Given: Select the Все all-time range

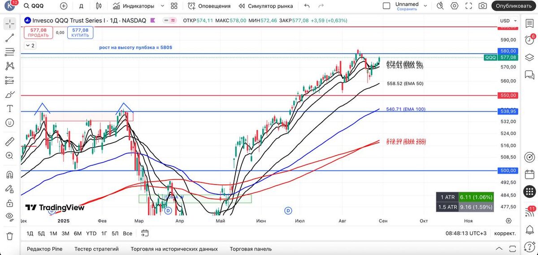Looking at the screenshot, I should click(x=128, y=234).
